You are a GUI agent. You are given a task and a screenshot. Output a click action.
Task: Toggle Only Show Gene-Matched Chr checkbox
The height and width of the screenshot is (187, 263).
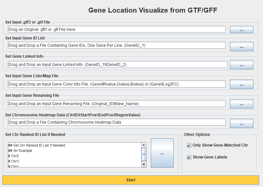(x=189, y=145)
